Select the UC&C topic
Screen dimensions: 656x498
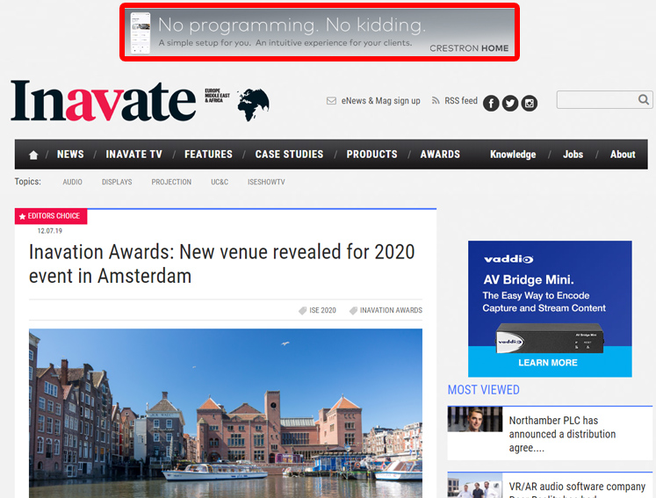pos(220,182)
